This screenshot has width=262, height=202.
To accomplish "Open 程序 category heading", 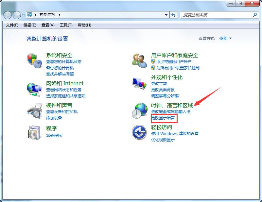I will point(51,128).
